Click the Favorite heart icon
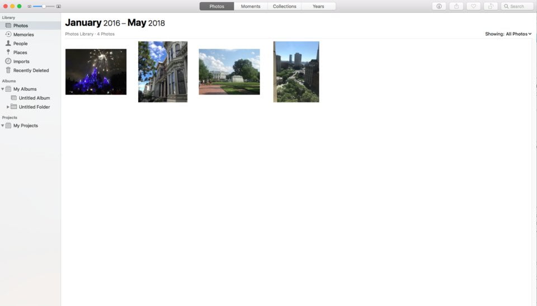The image size is (537, 306). (x=473, y=6)
